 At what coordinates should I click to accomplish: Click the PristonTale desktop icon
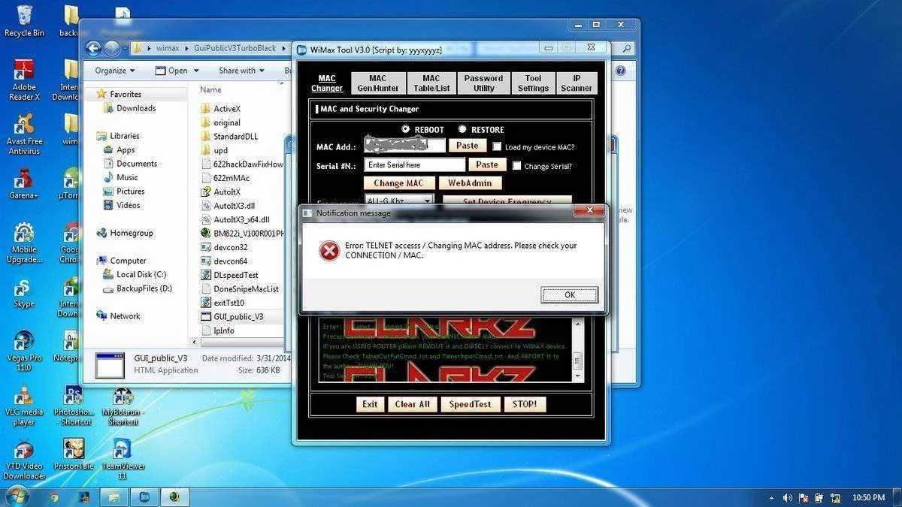pyautogui.click(x=74, y=454)
